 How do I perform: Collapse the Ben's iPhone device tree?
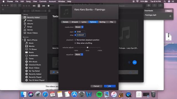[23, 40]
